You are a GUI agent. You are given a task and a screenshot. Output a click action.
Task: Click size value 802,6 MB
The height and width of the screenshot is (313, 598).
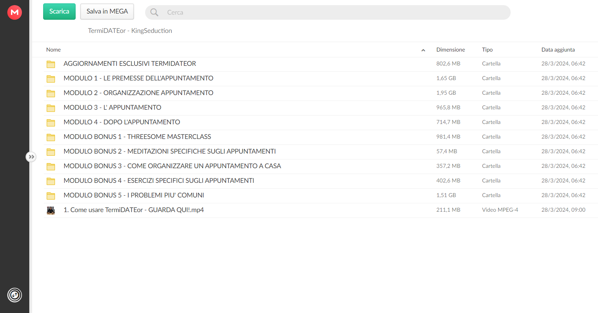448,64
